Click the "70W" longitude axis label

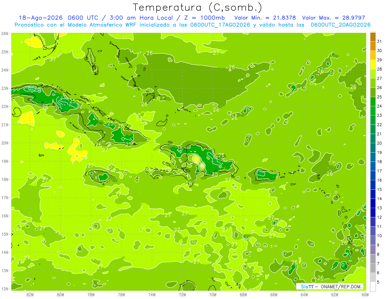click(x=213, y=294)
